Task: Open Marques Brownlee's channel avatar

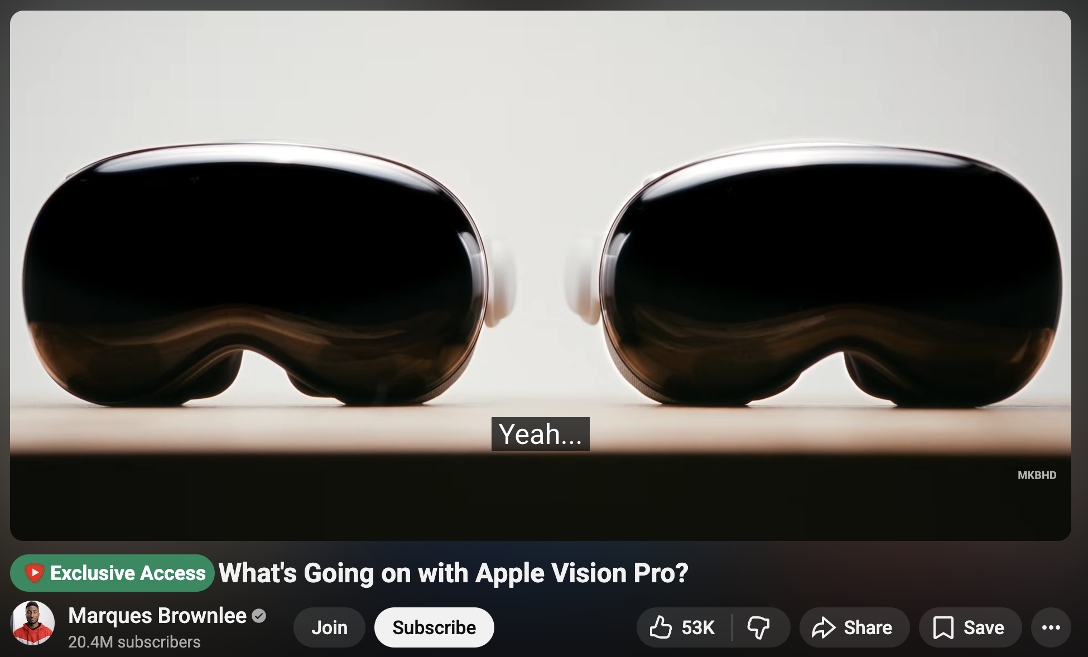Action: click(32, 623)
